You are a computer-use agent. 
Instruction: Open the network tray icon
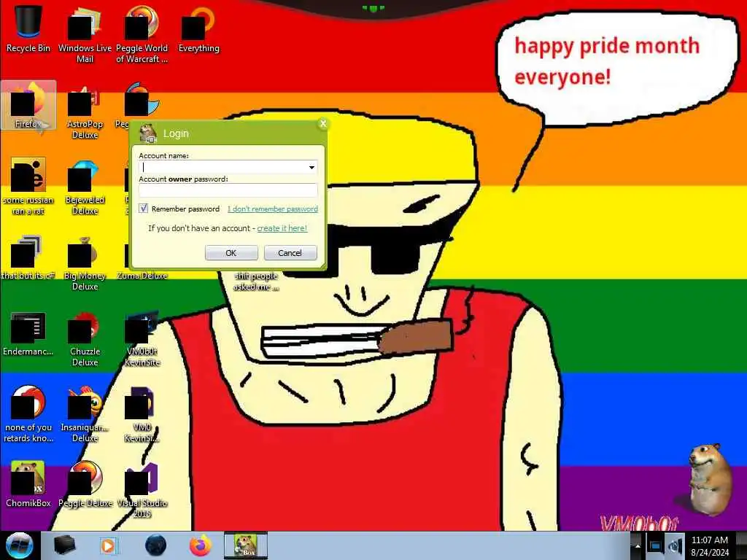656,546
